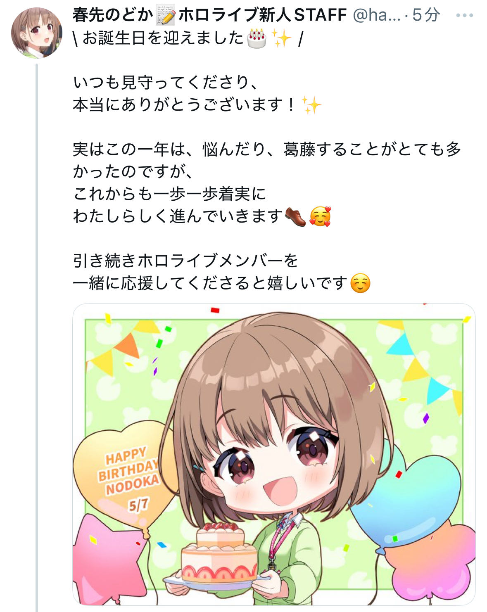
Task: Click the birthday cake emoji in the first line
Action: coord(257,38)
